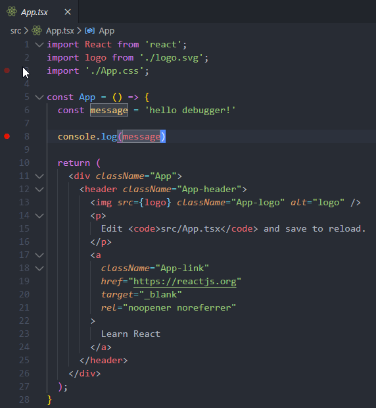Click "App-header" className value

[209, 189]
